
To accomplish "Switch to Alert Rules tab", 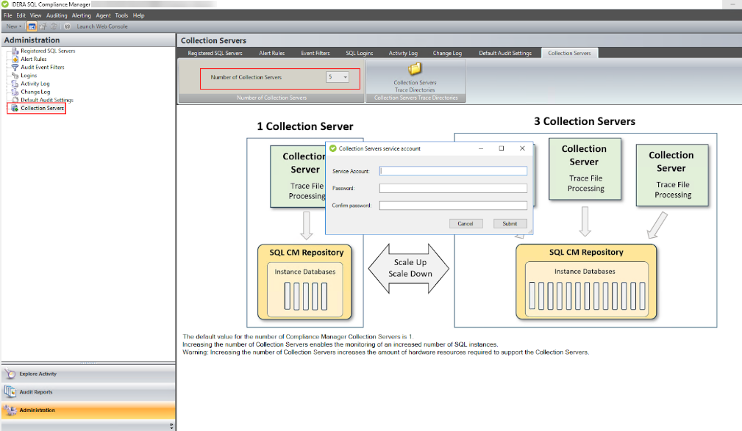I will [x=271, y=53].
